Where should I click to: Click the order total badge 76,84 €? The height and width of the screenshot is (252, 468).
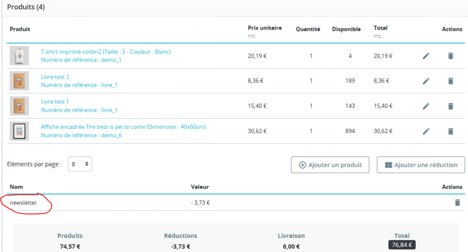click(x=402, y=245)
